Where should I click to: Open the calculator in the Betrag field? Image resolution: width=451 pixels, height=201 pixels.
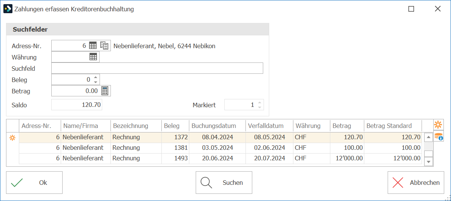(x=105, y=91)
